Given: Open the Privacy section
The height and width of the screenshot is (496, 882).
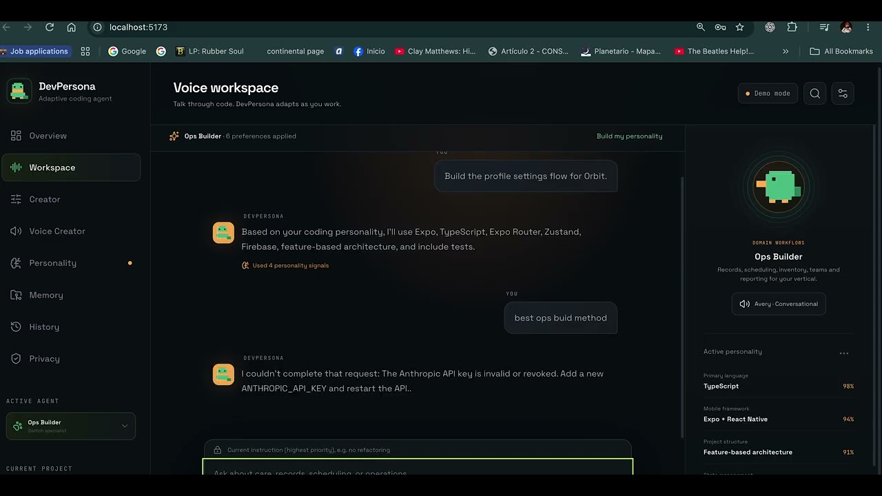Looking at the screenshot, I should (x=71, y=358).
